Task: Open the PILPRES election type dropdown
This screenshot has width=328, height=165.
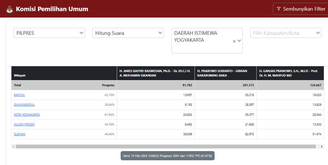Action: point(49,33)
